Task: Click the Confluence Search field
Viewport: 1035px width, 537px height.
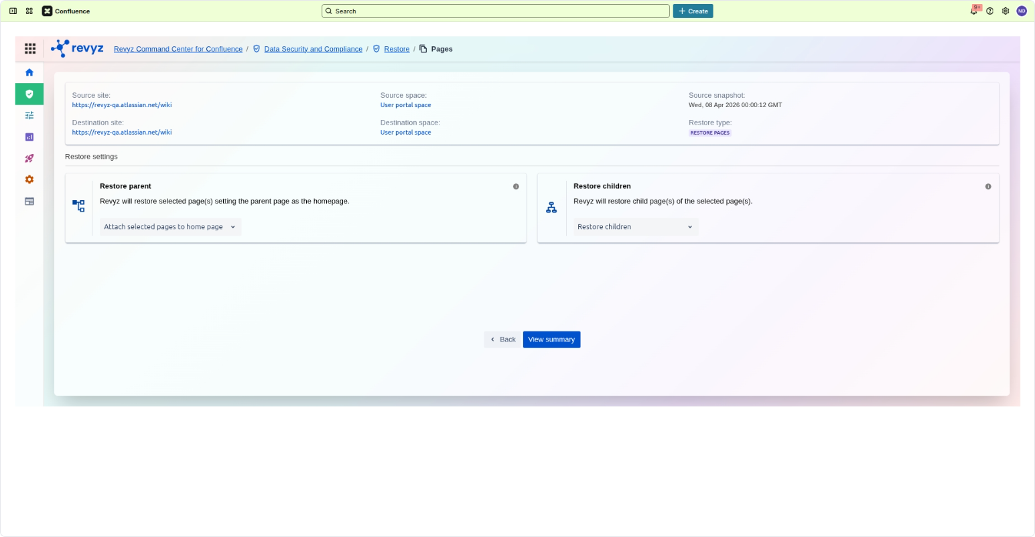Action: [x=496, y=11]
